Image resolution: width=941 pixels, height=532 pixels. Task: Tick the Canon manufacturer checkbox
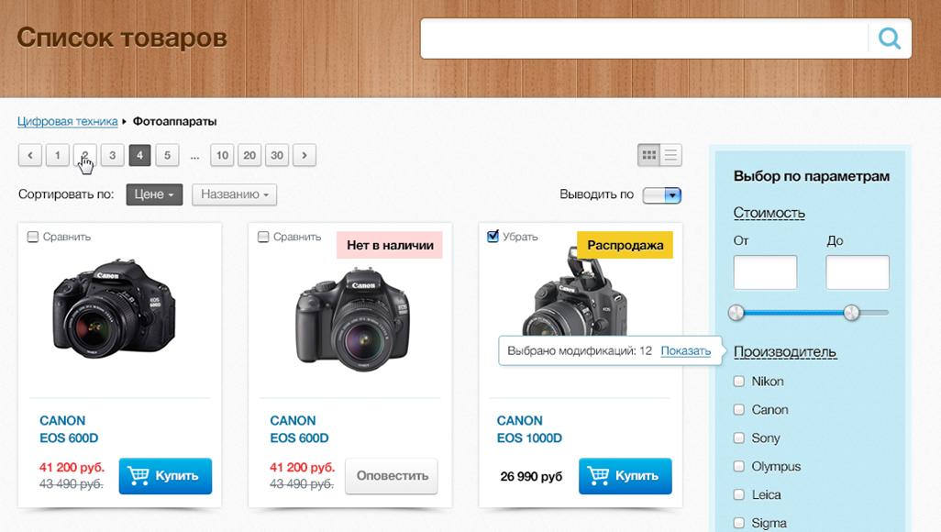coord(738,409)
